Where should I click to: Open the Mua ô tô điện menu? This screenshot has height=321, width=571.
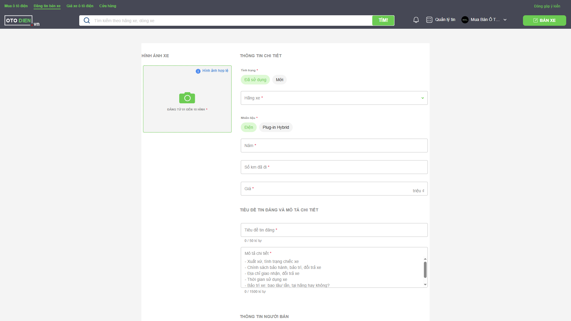[x=16, y=6]
